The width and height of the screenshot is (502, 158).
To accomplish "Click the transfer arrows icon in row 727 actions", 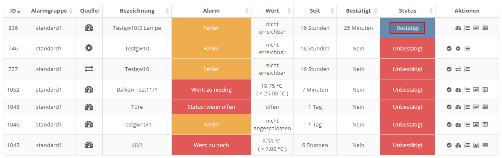I will 458,69.
